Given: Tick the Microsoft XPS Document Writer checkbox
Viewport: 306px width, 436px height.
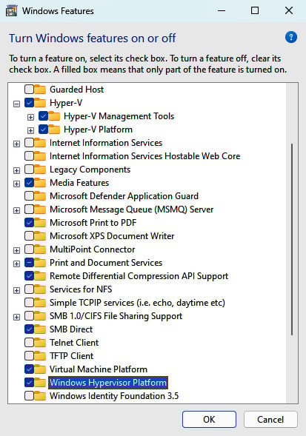Looking at the screenshot, I should (29, 236).
